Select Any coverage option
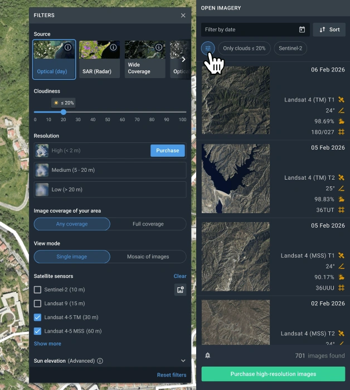 72,224
